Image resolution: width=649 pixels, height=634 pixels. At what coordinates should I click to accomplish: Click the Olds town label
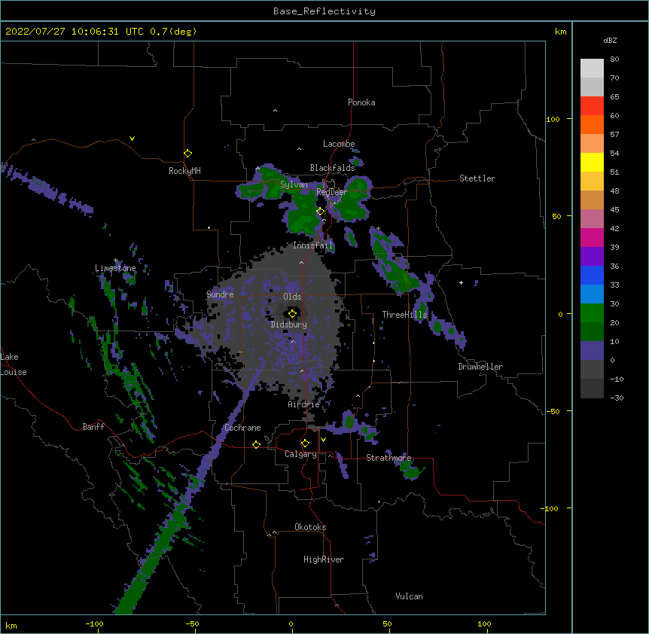coord(292,297)
